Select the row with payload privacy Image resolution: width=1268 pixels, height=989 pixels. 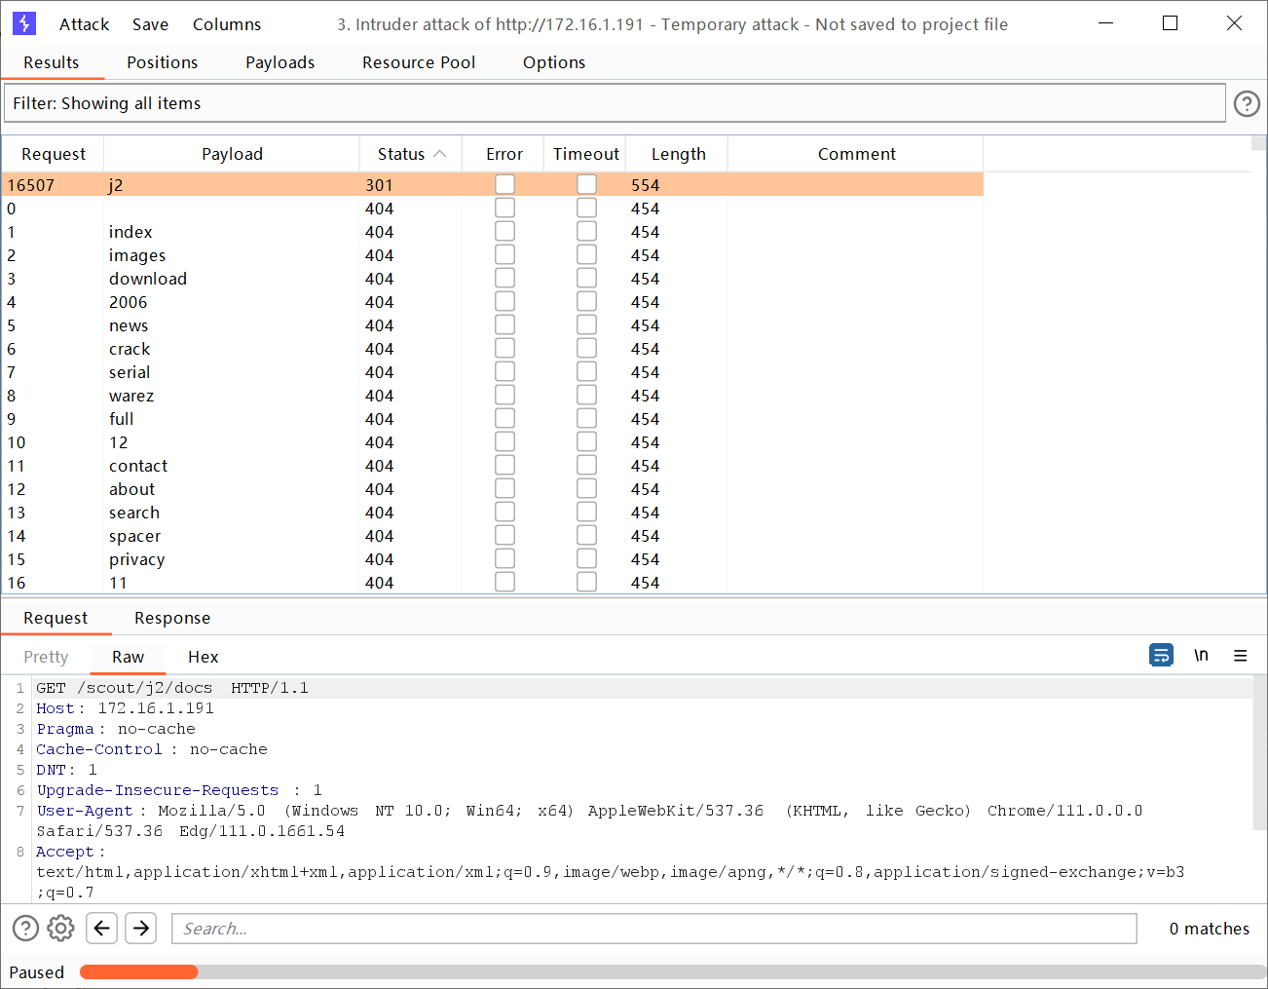point(492,558)
